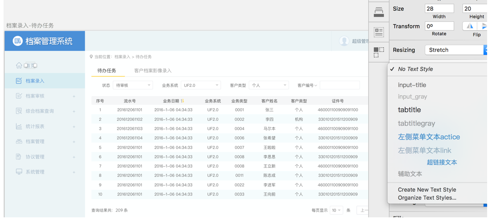Open the 客户类型 dropdown showing 个人
The image size is (488, 220).
tap(269, 85)
